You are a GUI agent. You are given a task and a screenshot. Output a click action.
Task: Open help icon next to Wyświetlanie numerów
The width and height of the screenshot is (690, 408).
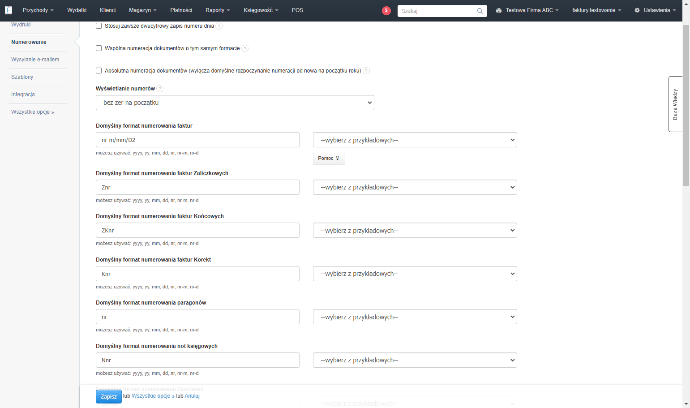(160, 89)
